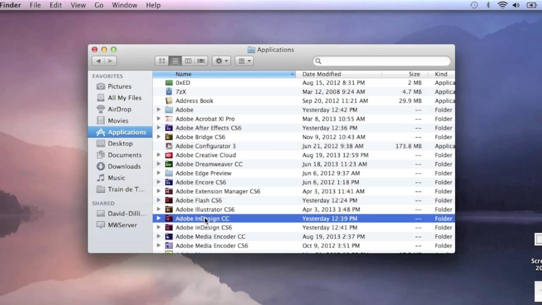Sort by the Size column header

tap(404, 74)
